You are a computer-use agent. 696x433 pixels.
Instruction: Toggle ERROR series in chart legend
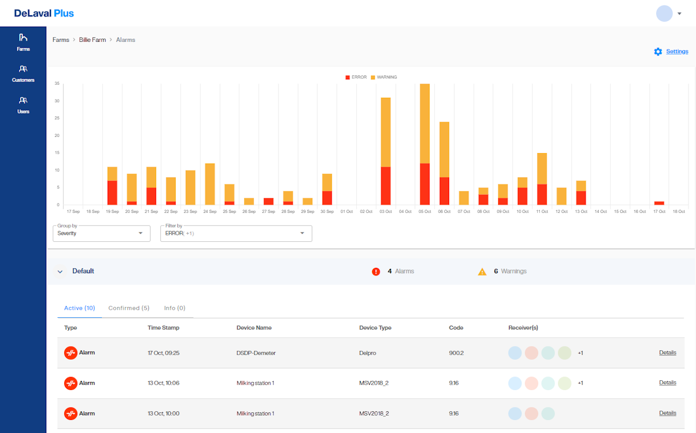point(356,77)
